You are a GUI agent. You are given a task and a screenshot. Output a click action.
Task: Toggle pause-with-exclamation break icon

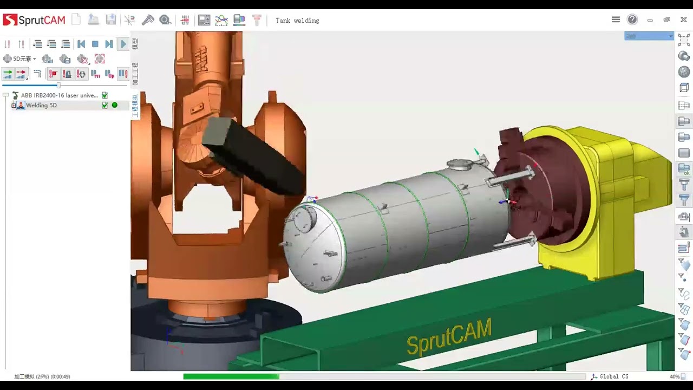pos(123,74)
